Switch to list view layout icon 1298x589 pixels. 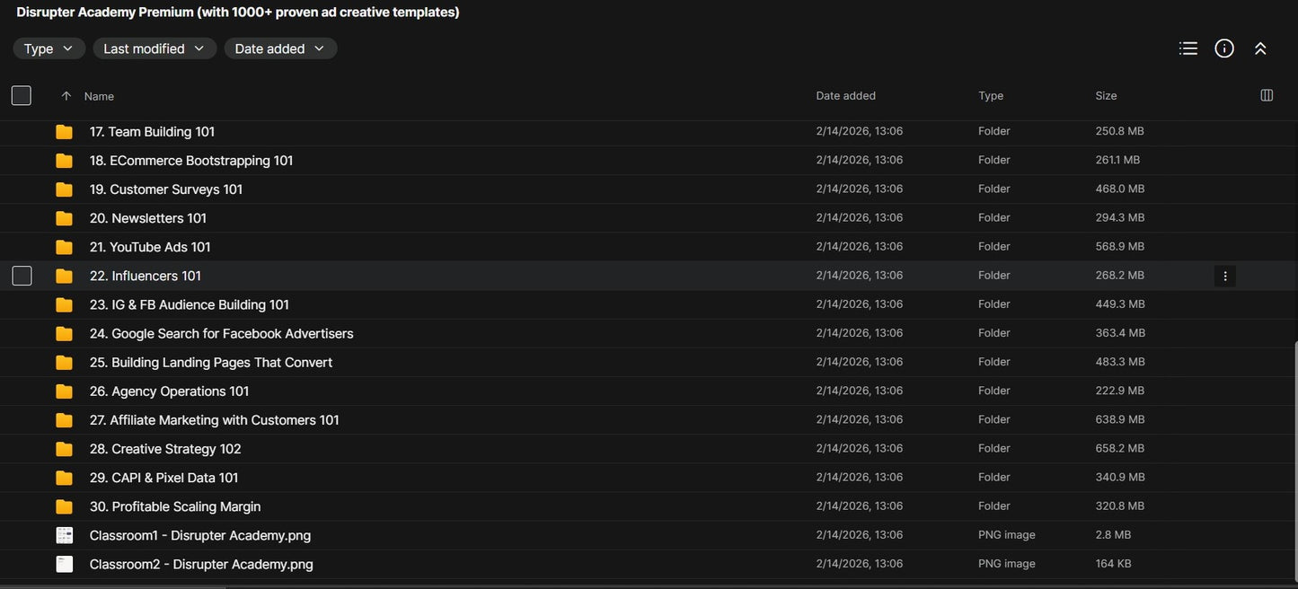(x=1188, y=48)
